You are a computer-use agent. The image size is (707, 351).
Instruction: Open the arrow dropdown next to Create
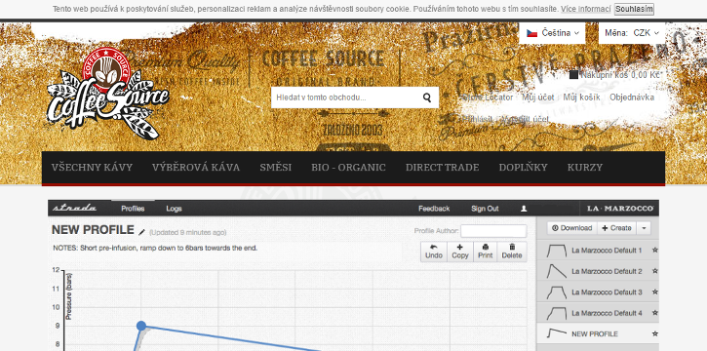click(x=644, y=228)
